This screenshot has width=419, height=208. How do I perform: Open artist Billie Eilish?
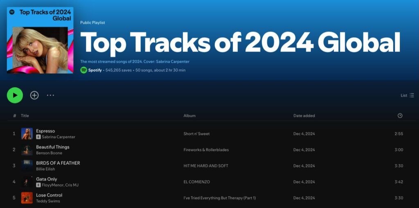(45, 169)
